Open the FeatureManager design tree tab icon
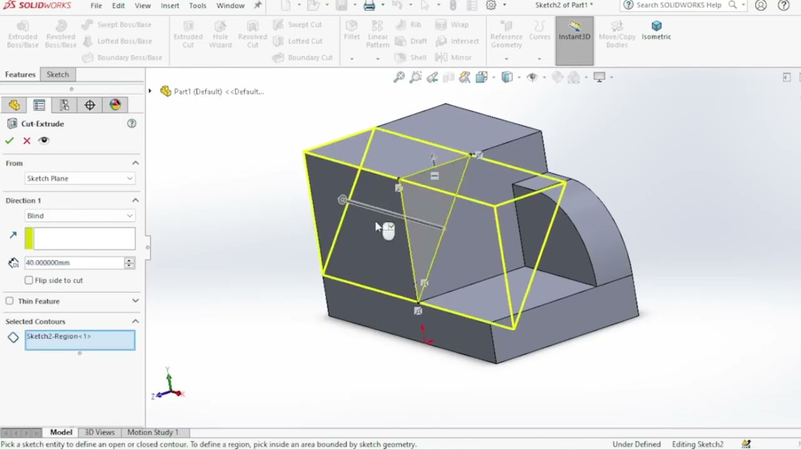 [x=14, y=105]
